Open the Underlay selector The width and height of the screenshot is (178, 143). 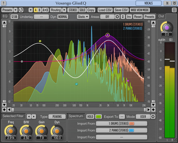tap(42, 17)
